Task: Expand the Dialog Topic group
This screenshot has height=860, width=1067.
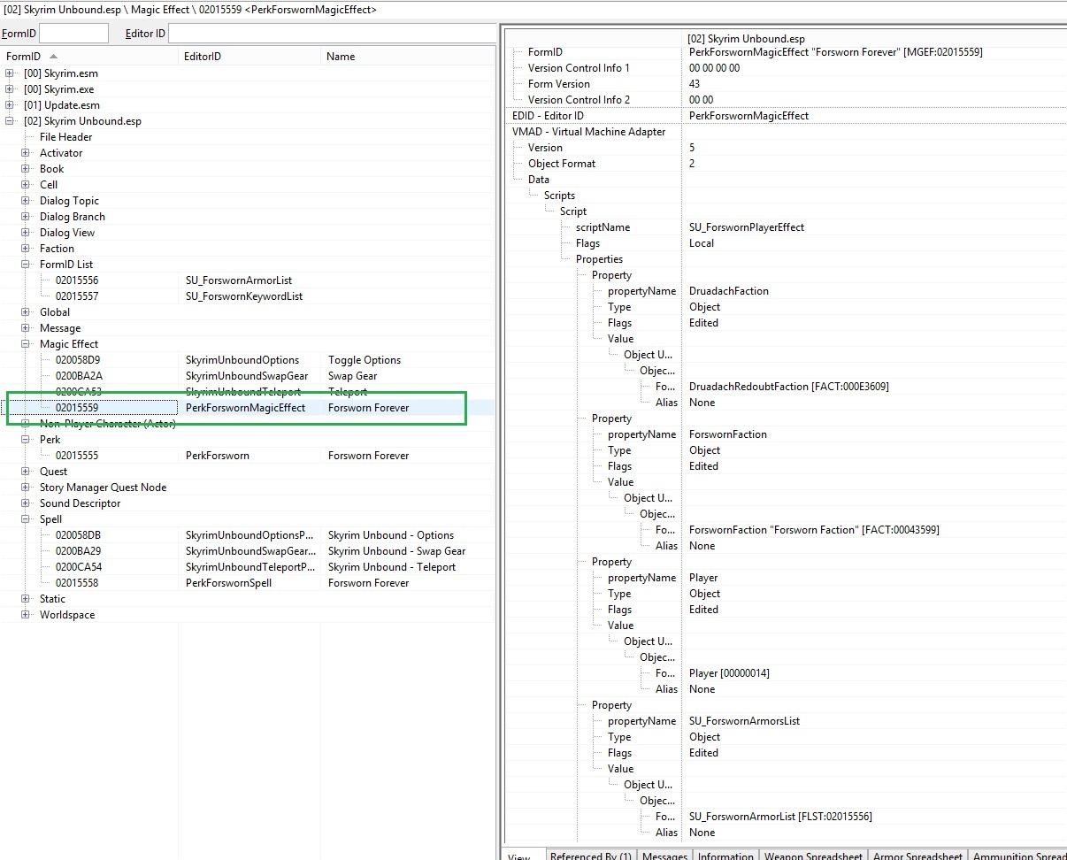Action: point(26,201)
